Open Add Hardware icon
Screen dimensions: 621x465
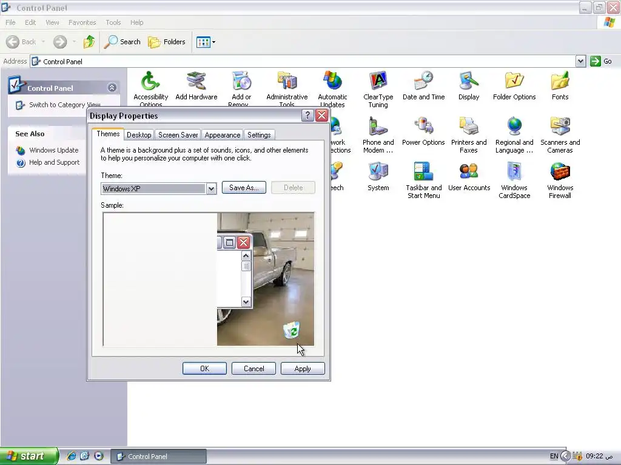(196, 82)
